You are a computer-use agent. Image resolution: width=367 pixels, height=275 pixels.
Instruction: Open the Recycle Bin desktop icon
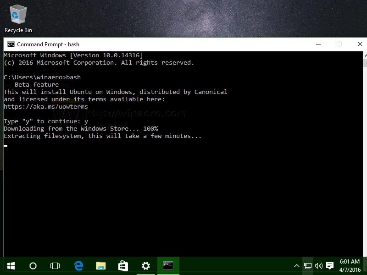click(18, 19)
